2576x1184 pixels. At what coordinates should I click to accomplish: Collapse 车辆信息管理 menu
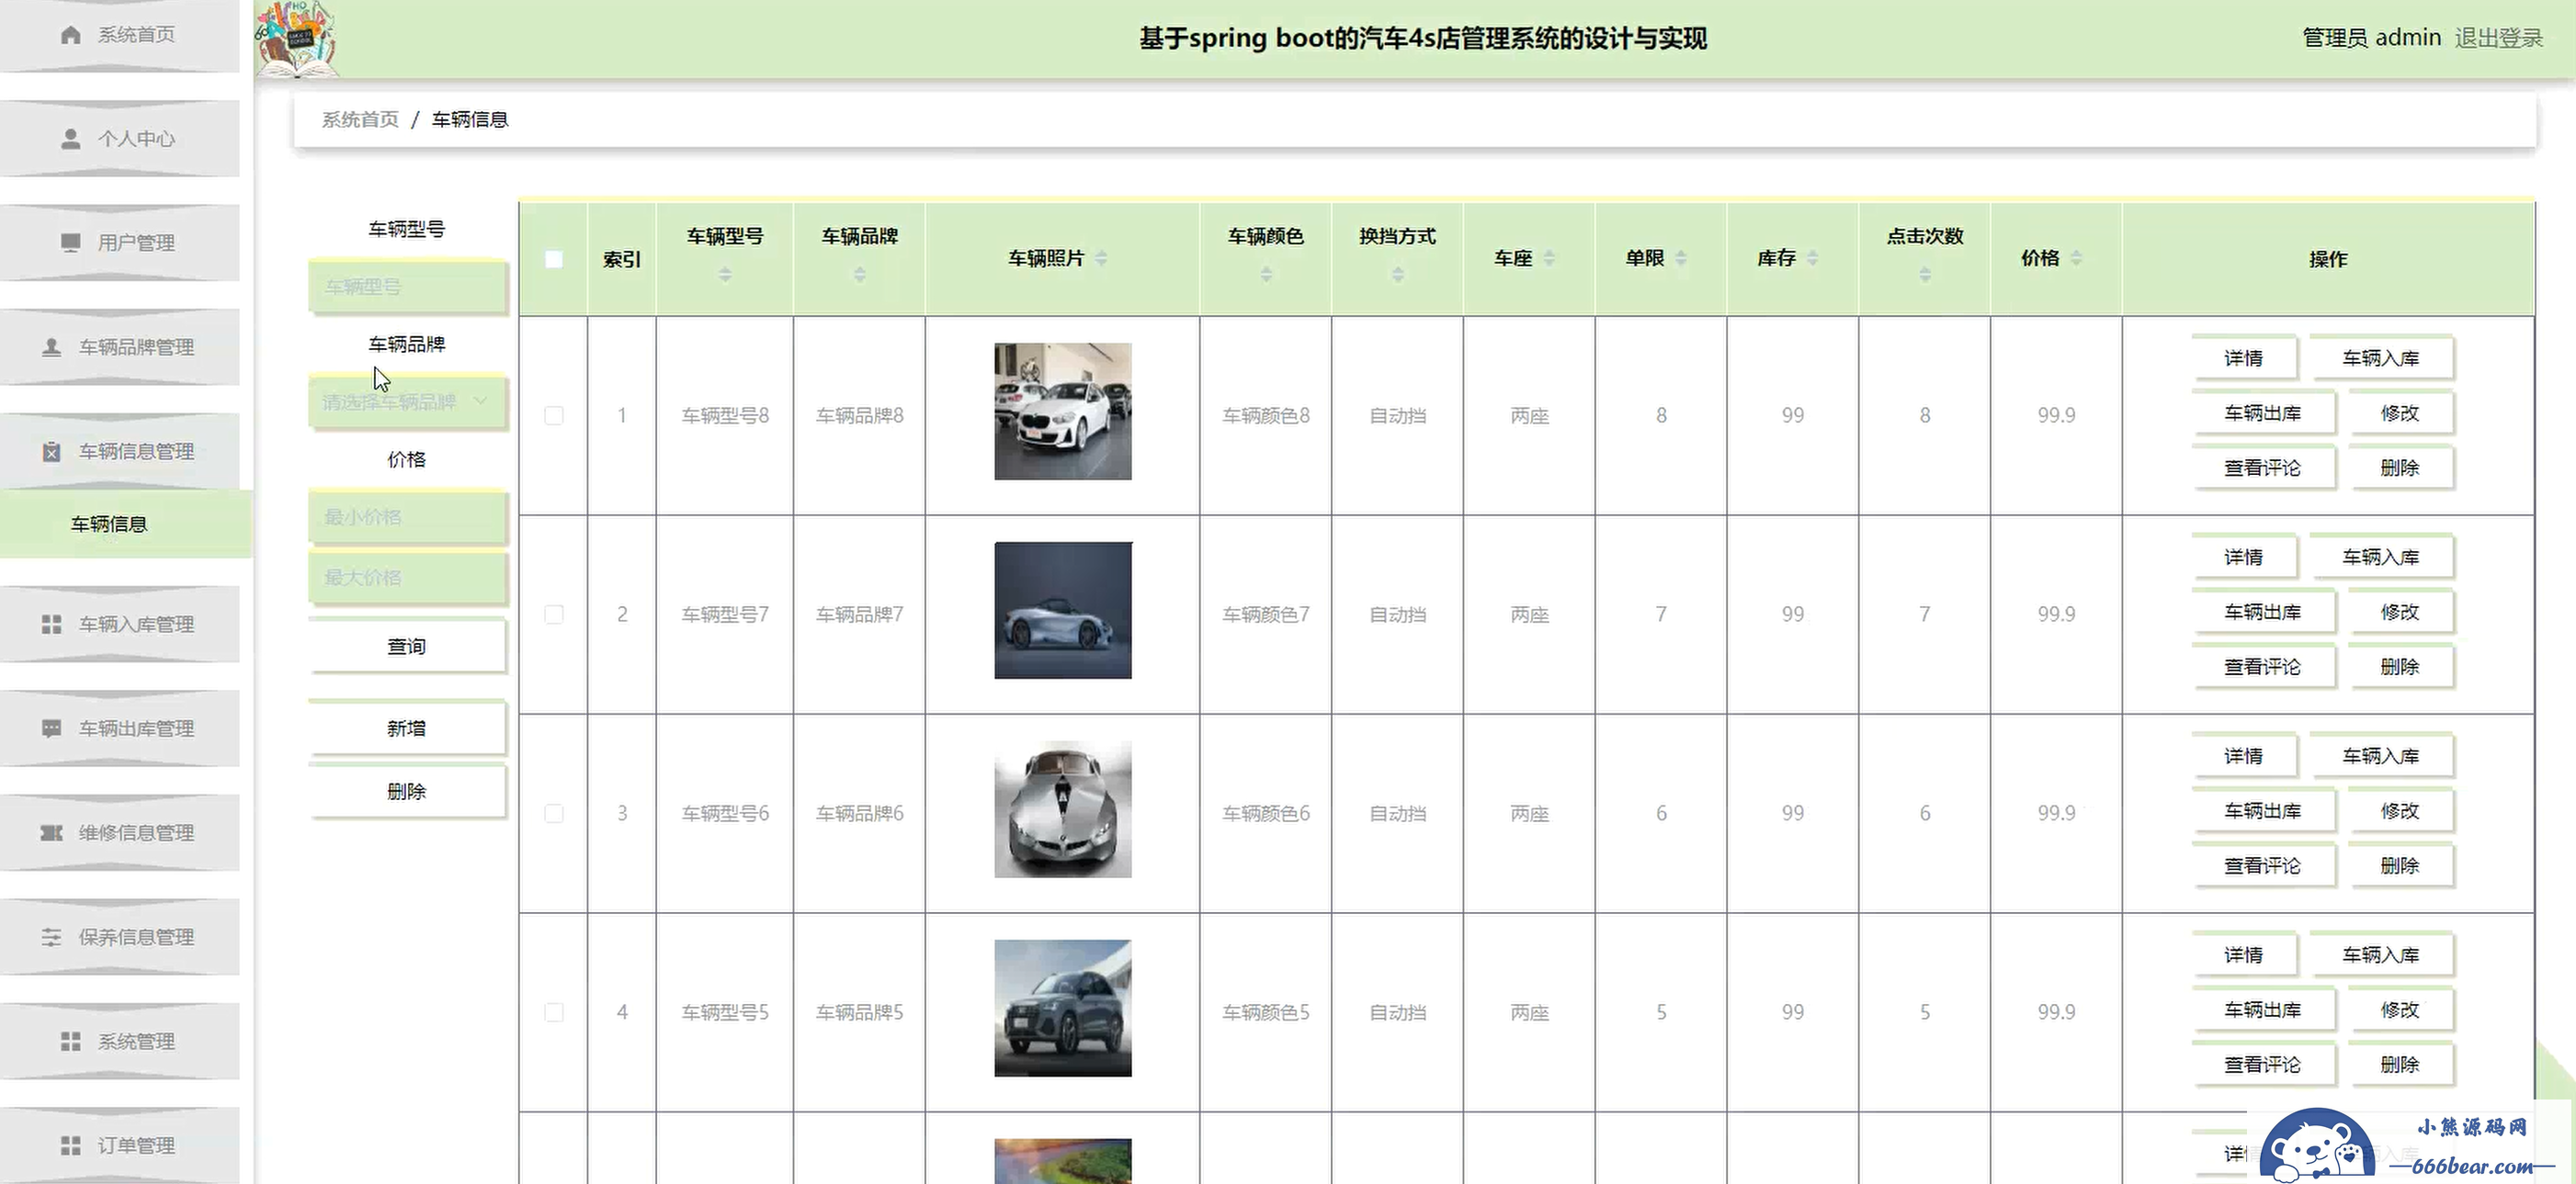(120, 452)
